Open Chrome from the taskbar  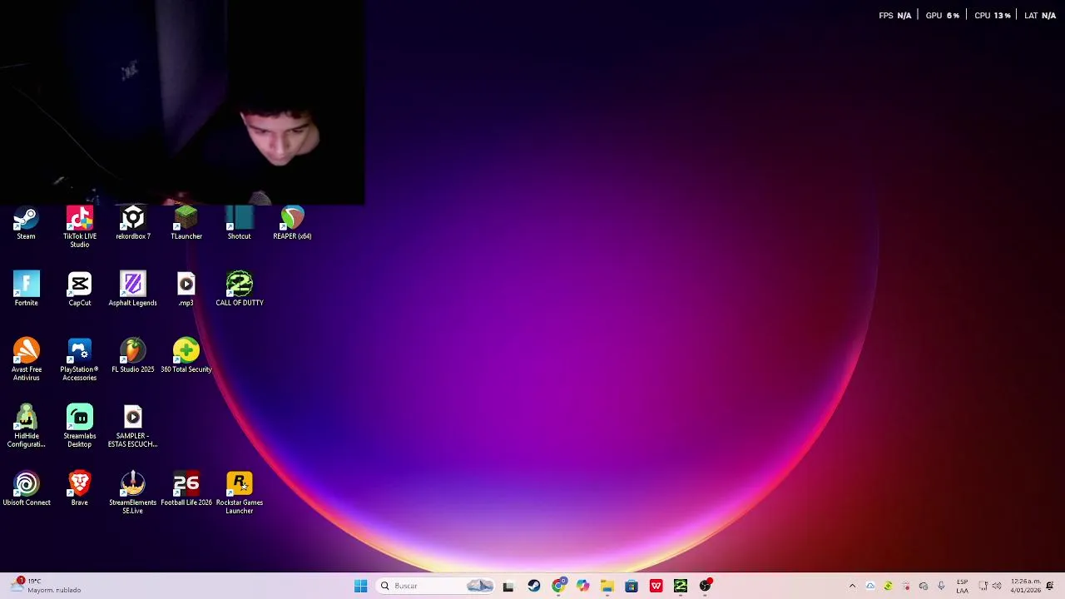pos(558,586)
